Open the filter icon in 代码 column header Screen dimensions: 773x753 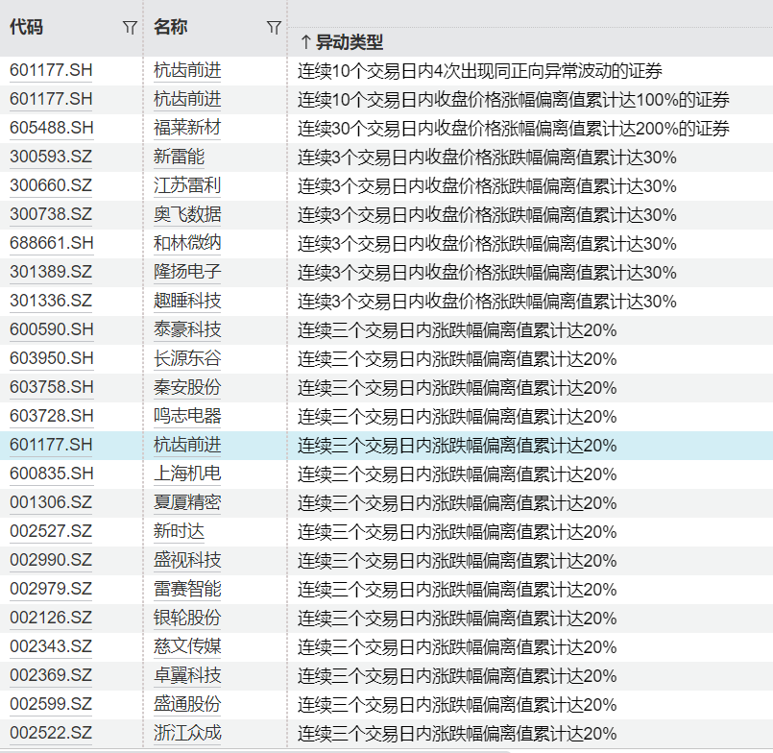pyautogui.click(x=130, y=28)
